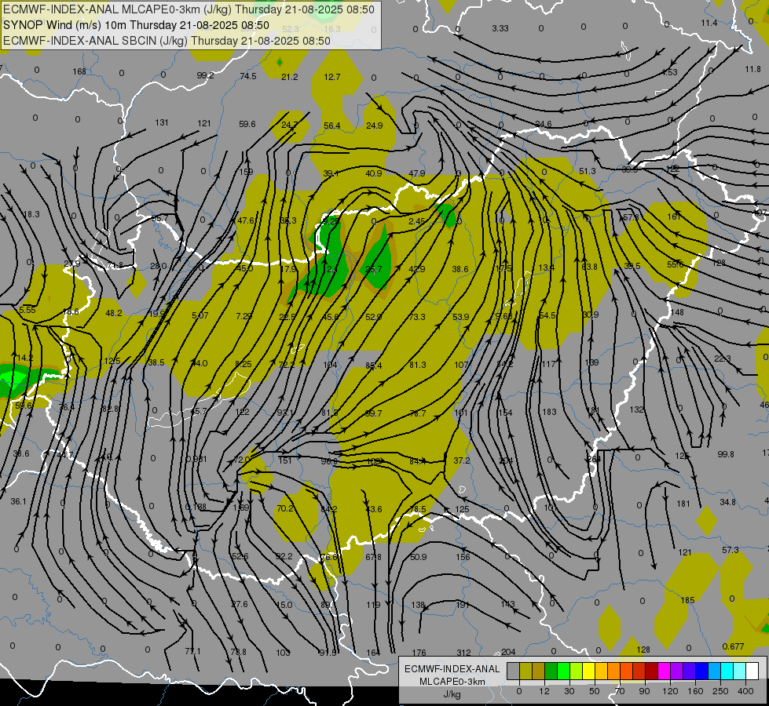
Task: Click the MLCAPE0-3km title line in header
Action: [189, 9]
